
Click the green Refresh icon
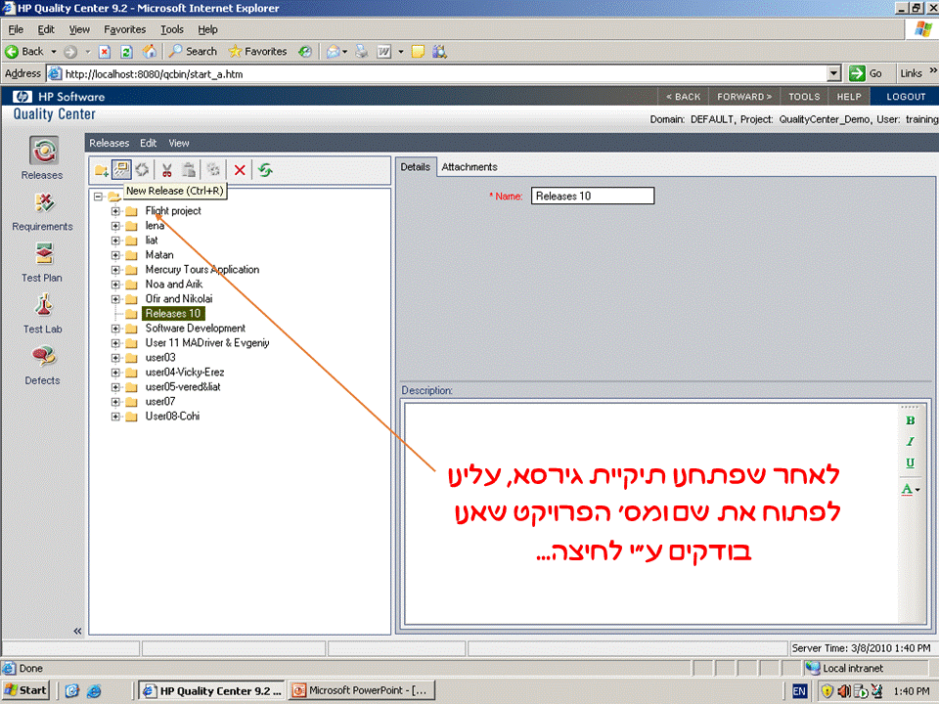pos(265,170)
